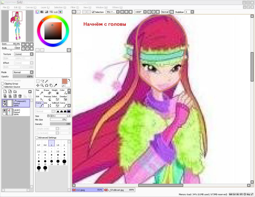Open the Layer menu
This screenshot has height=197, width=255.
click(x=45, y=7)
